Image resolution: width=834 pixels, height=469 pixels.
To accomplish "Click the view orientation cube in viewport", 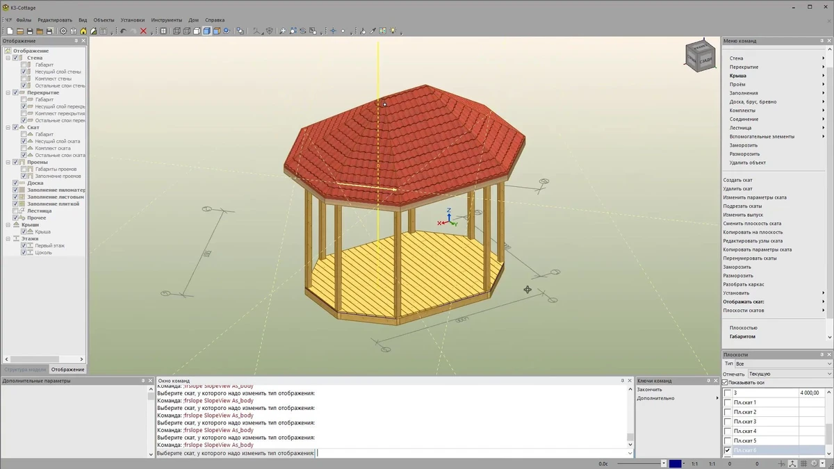I will tap(700, 56).
